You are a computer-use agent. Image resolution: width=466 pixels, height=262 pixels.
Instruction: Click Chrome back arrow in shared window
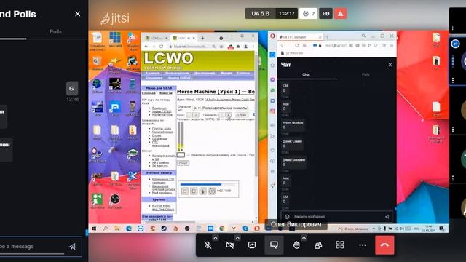[146, 47]
